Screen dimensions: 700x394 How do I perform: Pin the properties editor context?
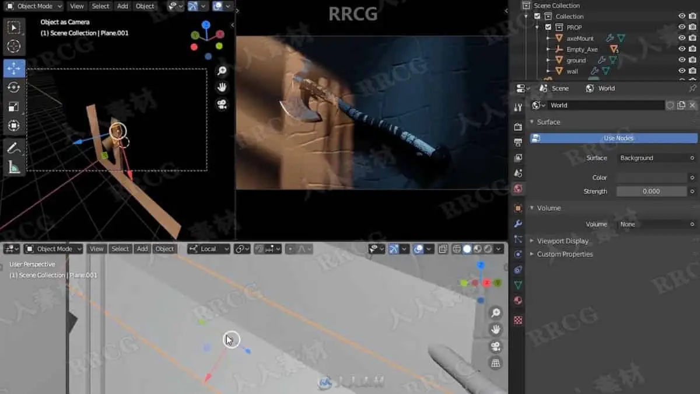[x=692, y=88]
